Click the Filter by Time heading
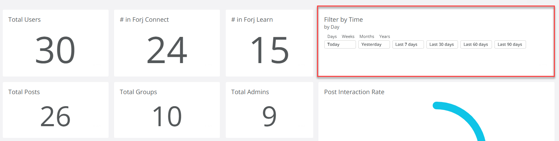This screenshot has height=141, width=559. tap(343, 20)
